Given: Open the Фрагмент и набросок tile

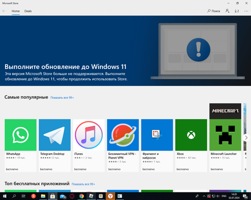Looking at the screenshot, I should [157, 145].
